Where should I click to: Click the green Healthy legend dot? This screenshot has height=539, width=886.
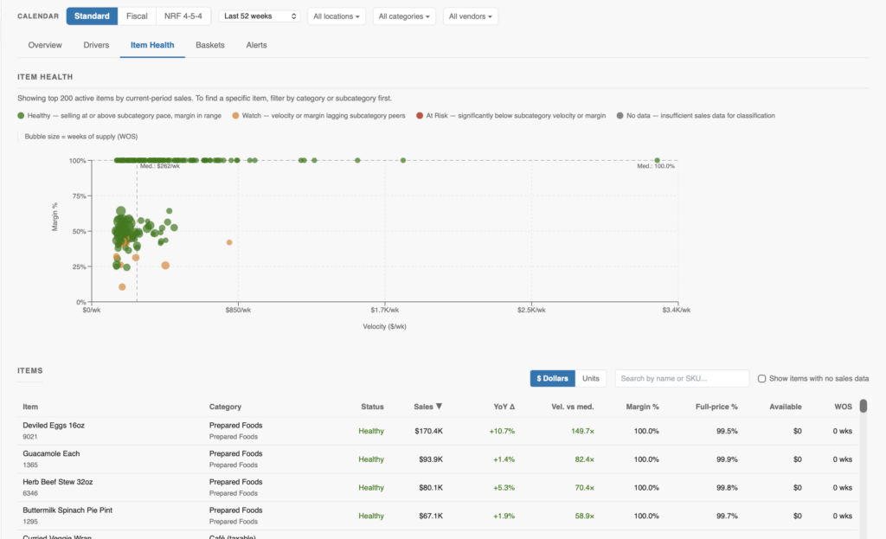coord(21,115)
